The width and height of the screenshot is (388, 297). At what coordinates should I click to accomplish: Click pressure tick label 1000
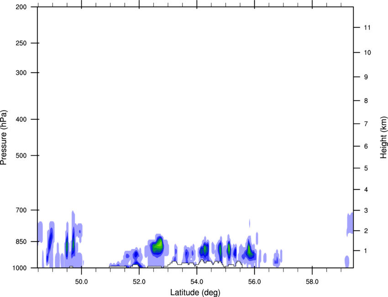point(20,268)
